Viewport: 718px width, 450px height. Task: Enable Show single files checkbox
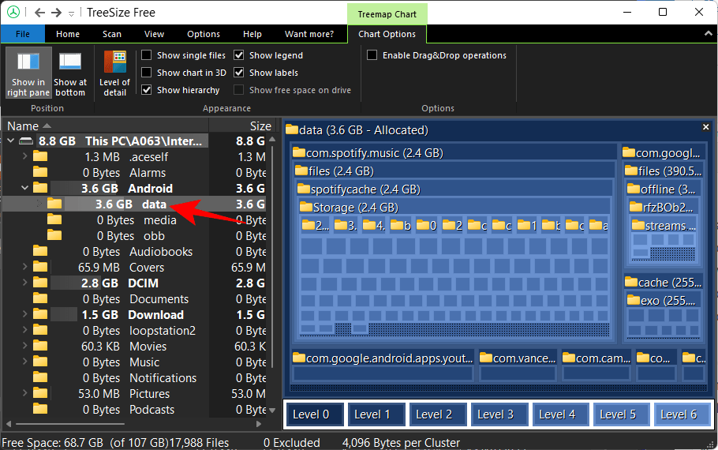[x=147, y=55]
